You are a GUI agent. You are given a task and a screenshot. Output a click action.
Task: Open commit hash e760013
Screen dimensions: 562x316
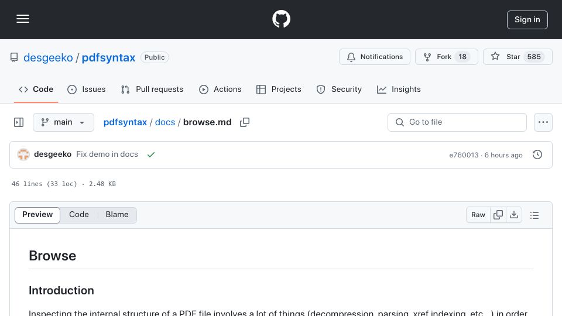point(464,154)
